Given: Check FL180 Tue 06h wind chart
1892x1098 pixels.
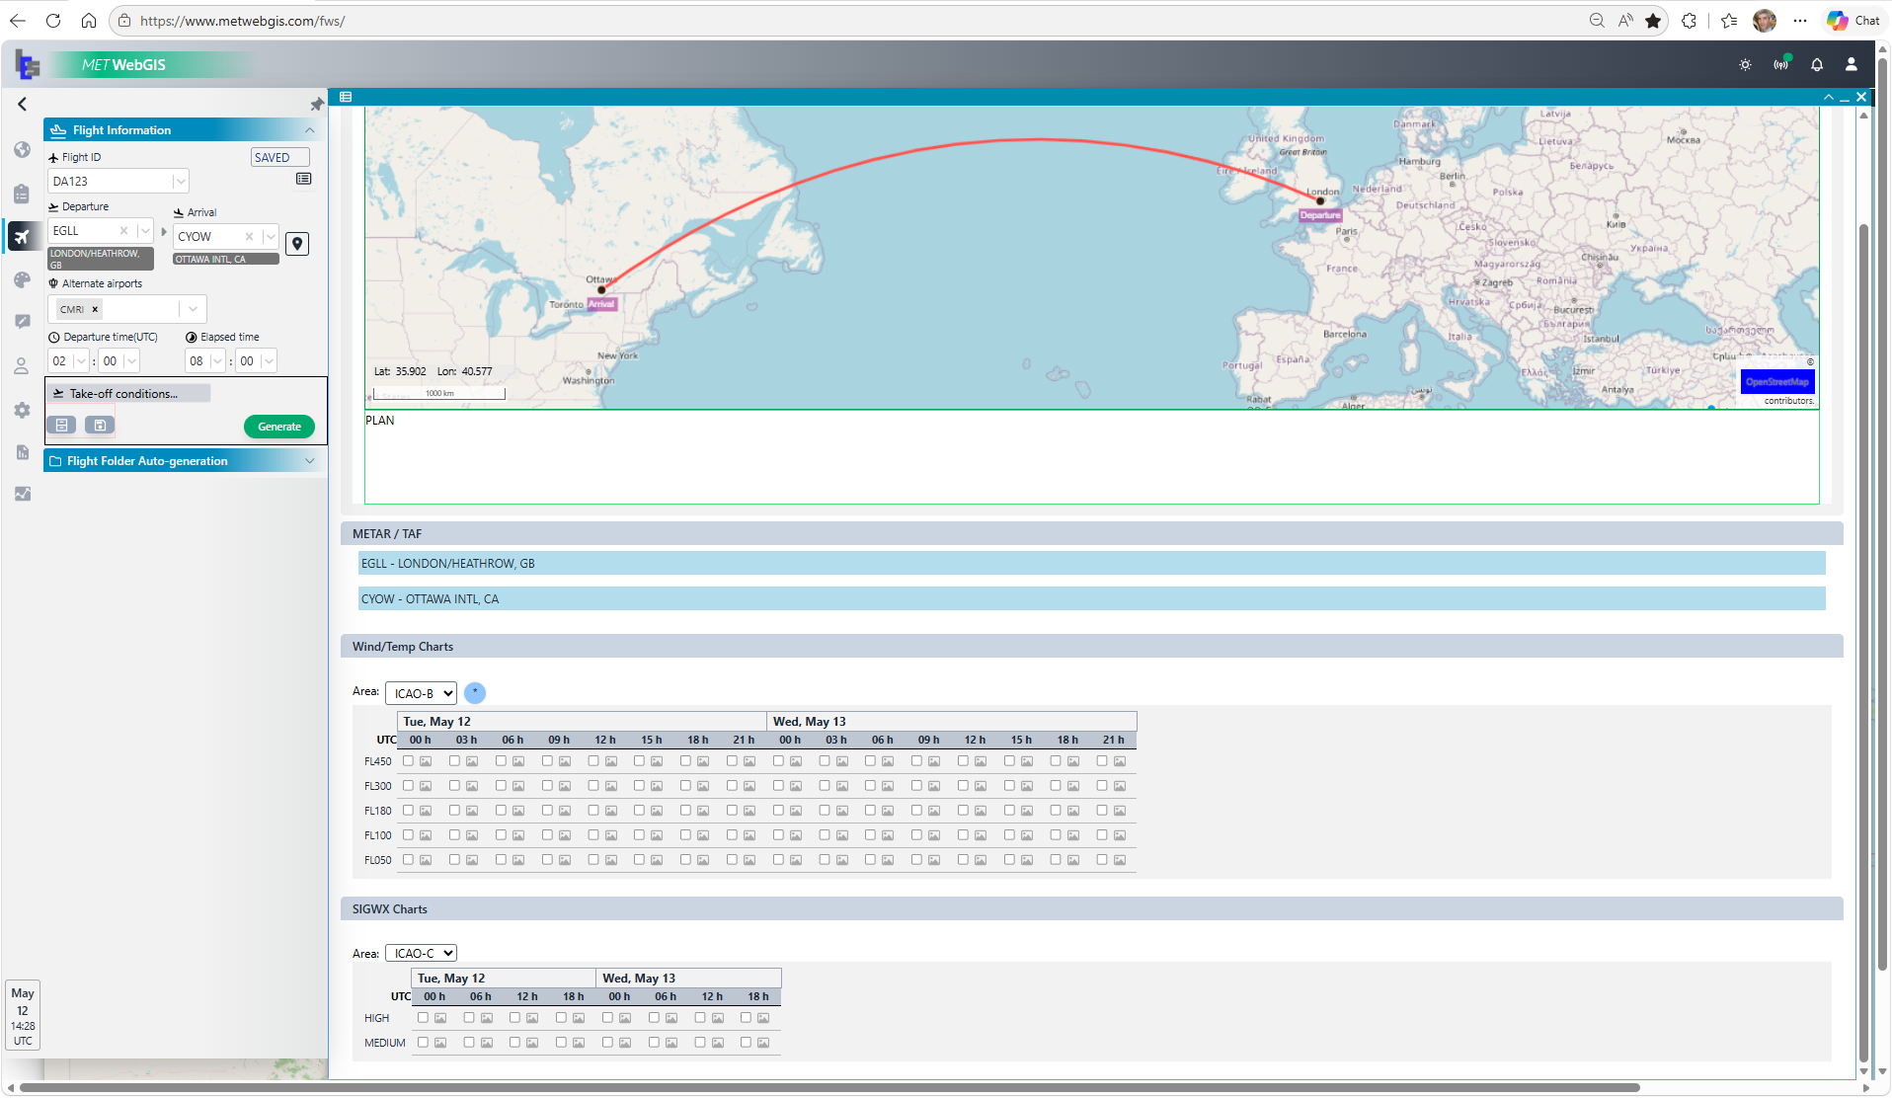Looking at the screenshot, I should 501,811.
